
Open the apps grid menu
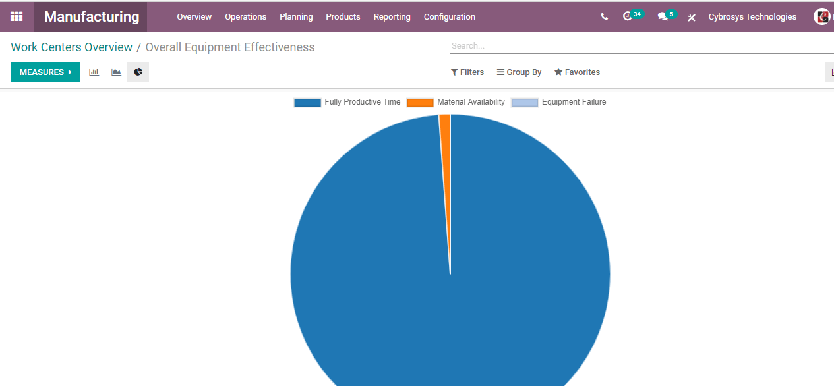click(x=16, y=16)
